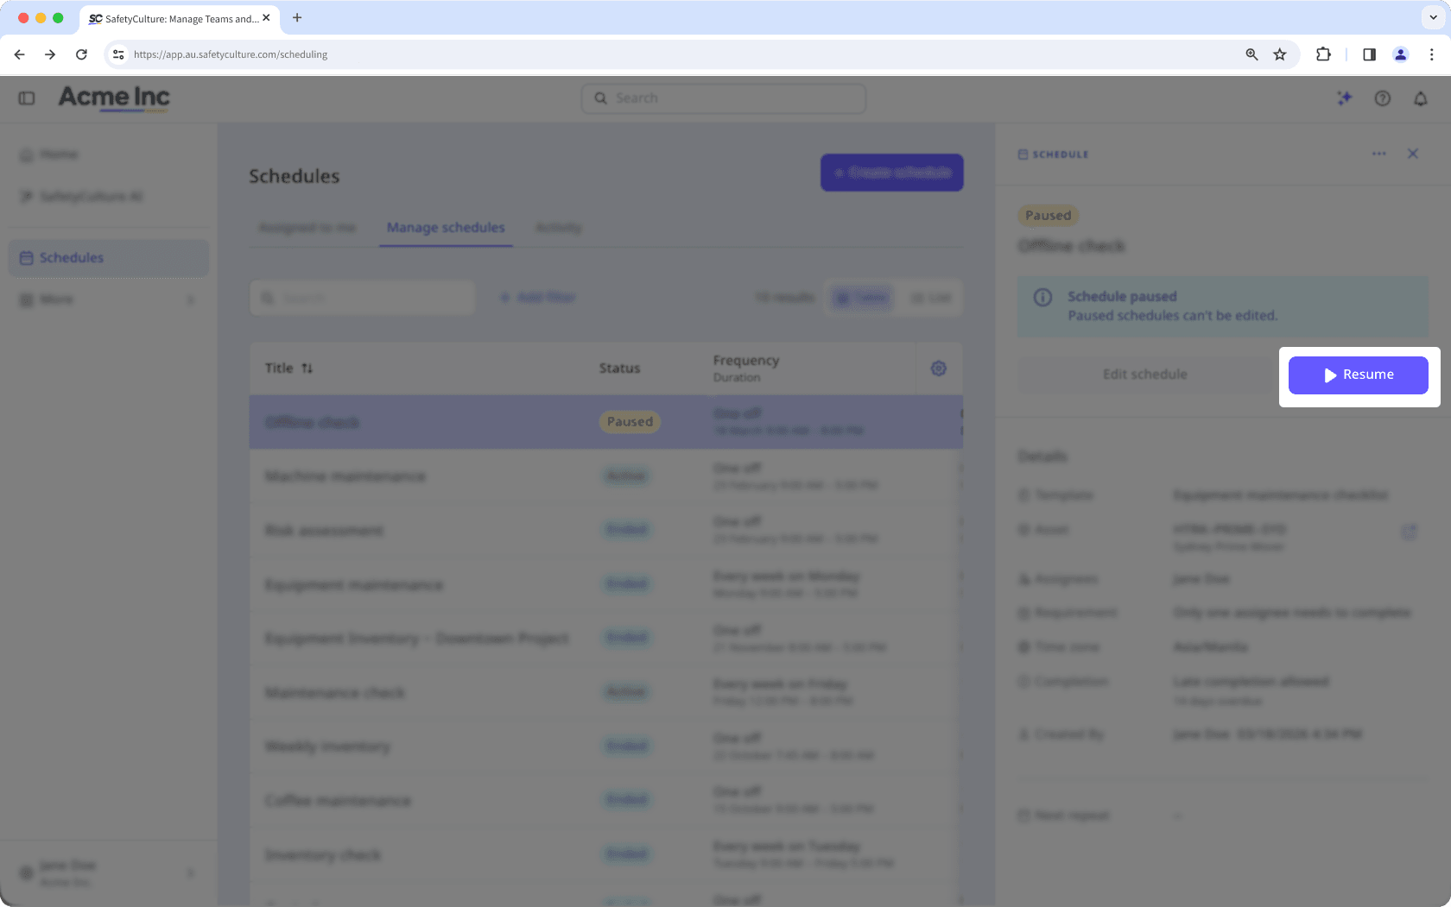Click the Search field in the top bar

(724, 98)
